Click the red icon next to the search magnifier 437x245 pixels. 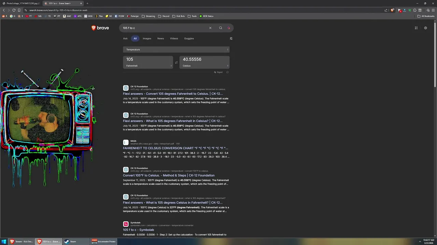229,28
